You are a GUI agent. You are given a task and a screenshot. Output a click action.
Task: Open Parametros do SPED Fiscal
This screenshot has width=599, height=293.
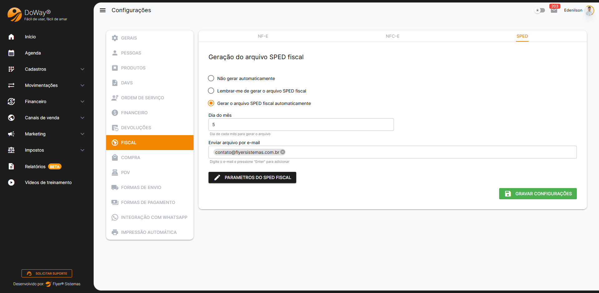pos(252,177)
